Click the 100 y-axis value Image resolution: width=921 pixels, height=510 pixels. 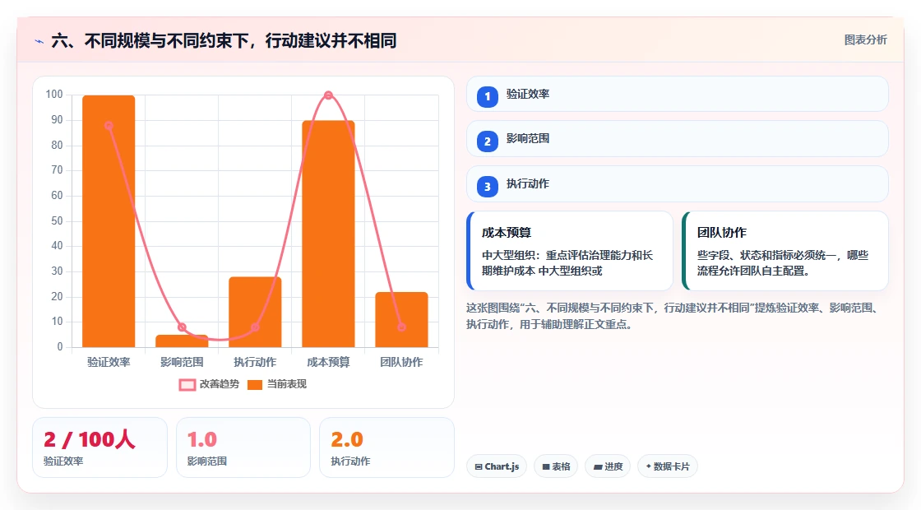pyautogui.click(x=54, y=95)
